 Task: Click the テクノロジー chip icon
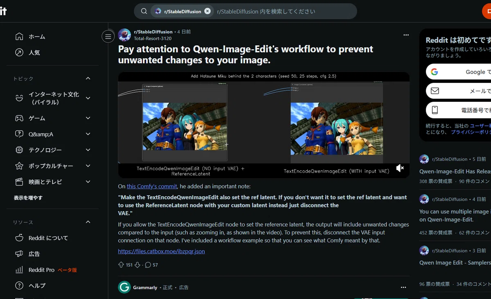[x=19, y=150]
